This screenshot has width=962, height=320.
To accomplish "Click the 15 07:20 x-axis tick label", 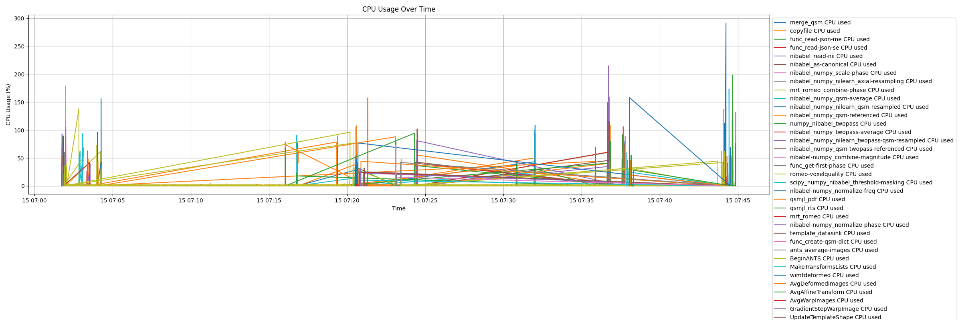I will pyautogui.click(x=347, y=200).
